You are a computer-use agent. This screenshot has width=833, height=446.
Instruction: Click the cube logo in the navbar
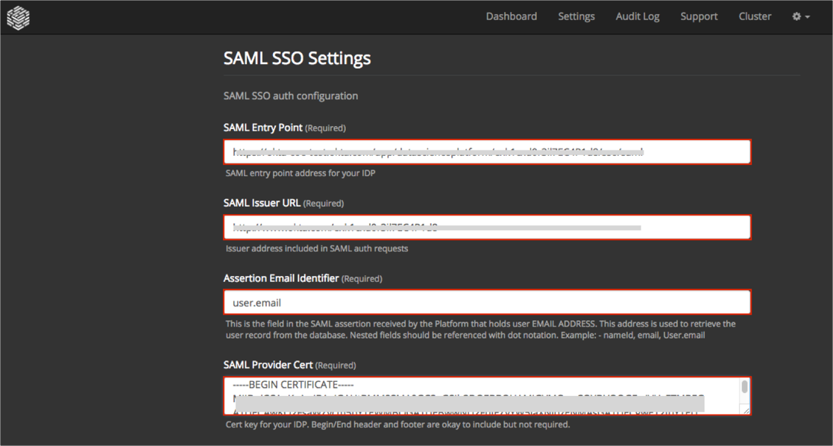tap(18, 17)
